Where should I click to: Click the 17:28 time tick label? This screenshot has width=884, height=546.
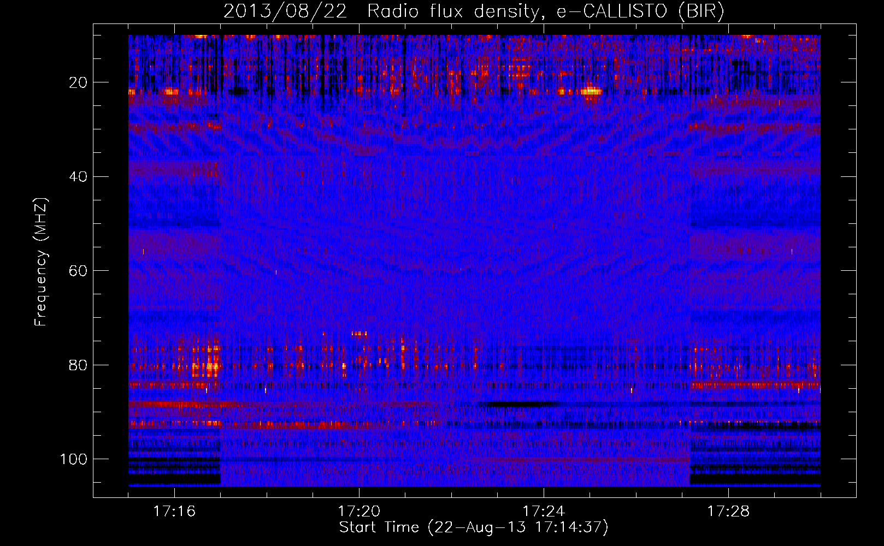tap(728, 512)
